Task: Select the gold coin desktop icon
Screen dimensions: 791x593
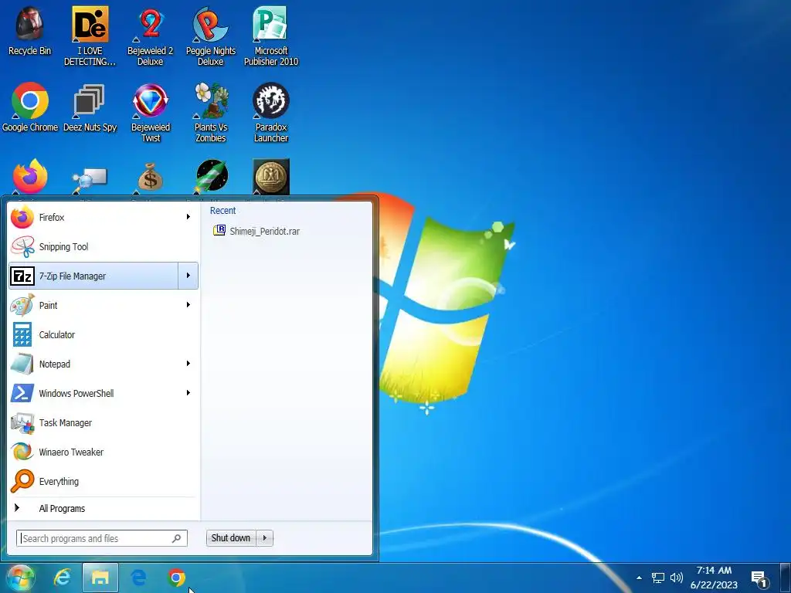Action: (271, 177)
